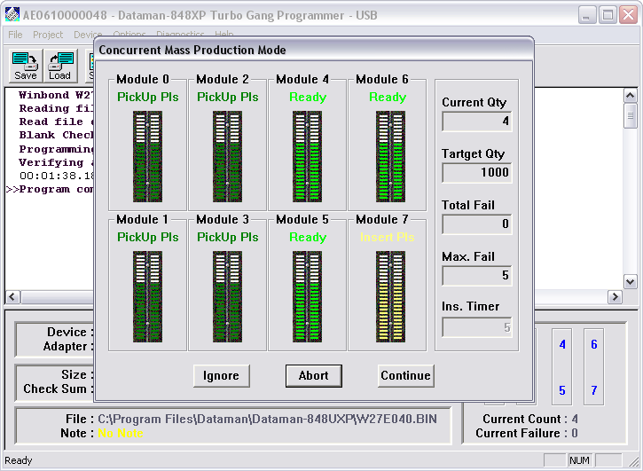This screenshot has height=471, width=643.
Task: Click the Max. Fail field showing 5
Action: (x=477, y=275)
